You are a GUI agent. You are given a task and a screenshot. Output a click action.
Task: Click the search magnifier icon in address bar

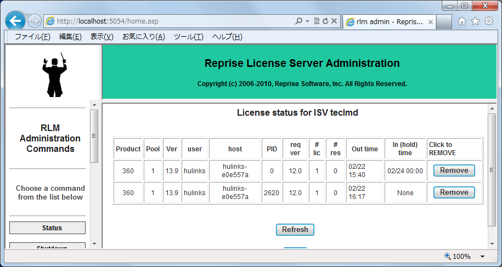(x=298, y=21)
